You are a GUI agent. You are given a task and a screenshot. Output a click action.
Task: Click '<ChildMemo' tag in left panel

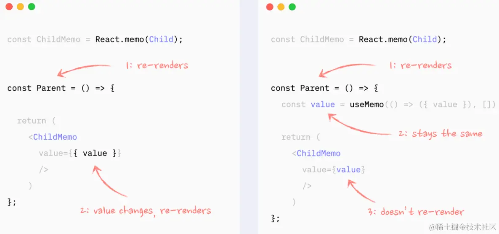pyautogui.click(x=53, y=137)
